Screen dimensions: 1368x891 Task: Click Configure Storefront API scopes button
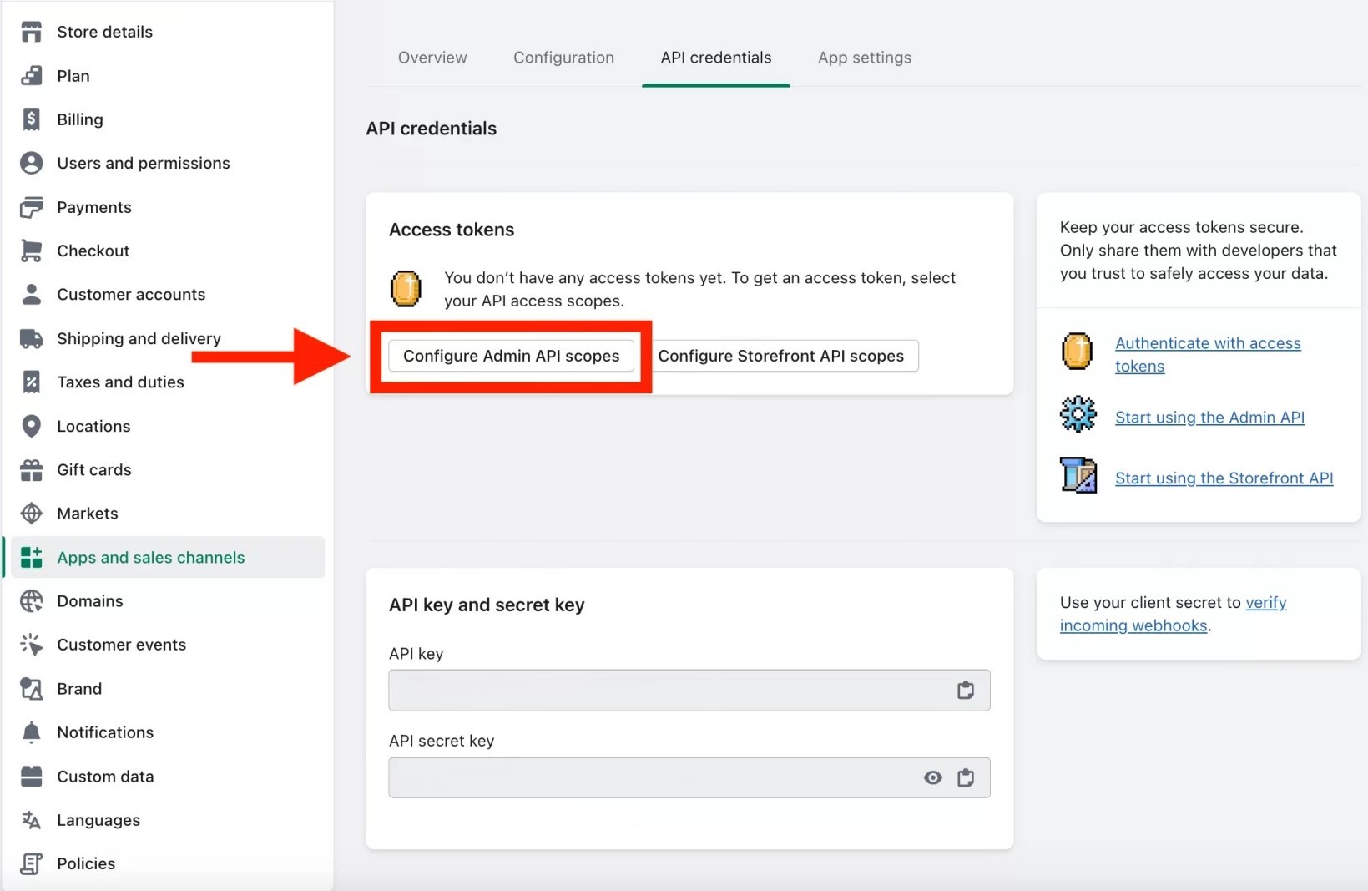(x=781, y=356)
